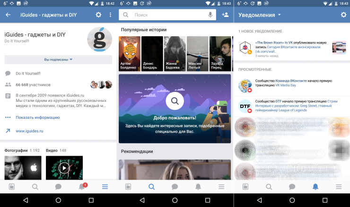Open the iGuides community avatar
The height and width of the screenshot is (207, 350).
click(x=99, y=40)
